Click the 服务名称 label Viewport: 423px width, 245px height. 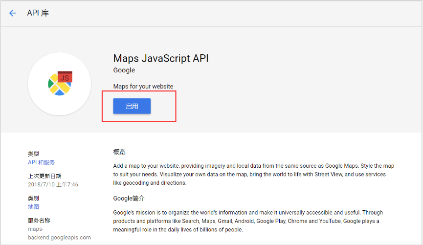(x=39, y=221)
